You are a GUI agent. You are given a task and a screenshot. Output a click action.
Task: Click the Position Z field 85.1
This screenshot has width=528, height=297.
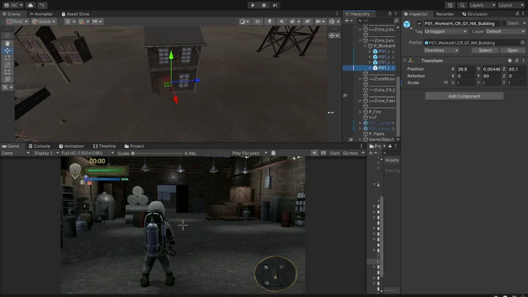tap(516, 69)
